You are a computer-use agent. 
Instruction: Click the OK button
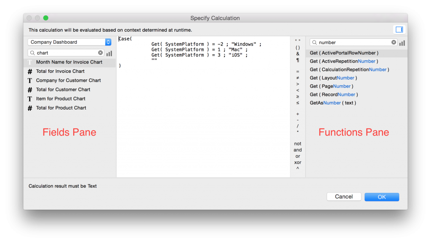point(381,196)
